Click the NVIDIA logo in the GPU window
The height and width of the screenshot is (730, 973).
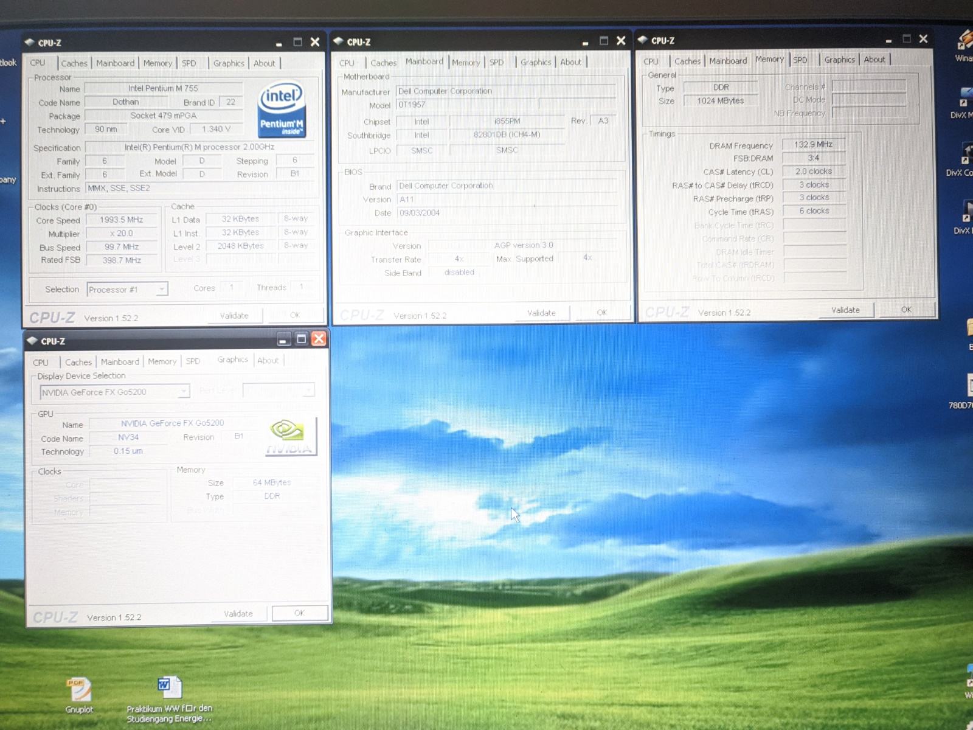tap(291, 436)
